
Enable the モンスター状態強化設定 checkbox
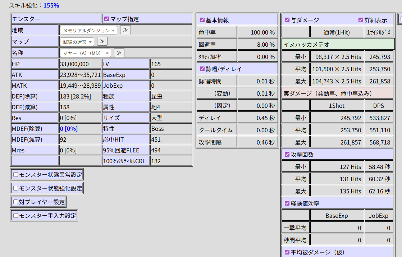coord(16,188)
